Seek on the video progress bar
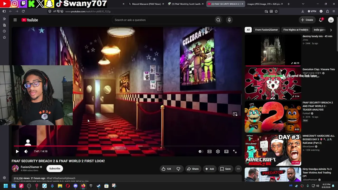The width and height of the screenshot is (338, 190). pyautogui.click(x=127, y=146)
